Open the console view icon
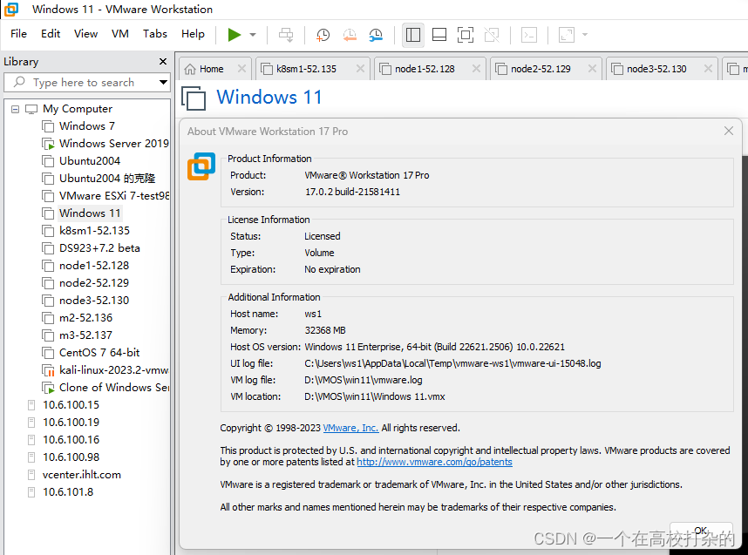 529,35
